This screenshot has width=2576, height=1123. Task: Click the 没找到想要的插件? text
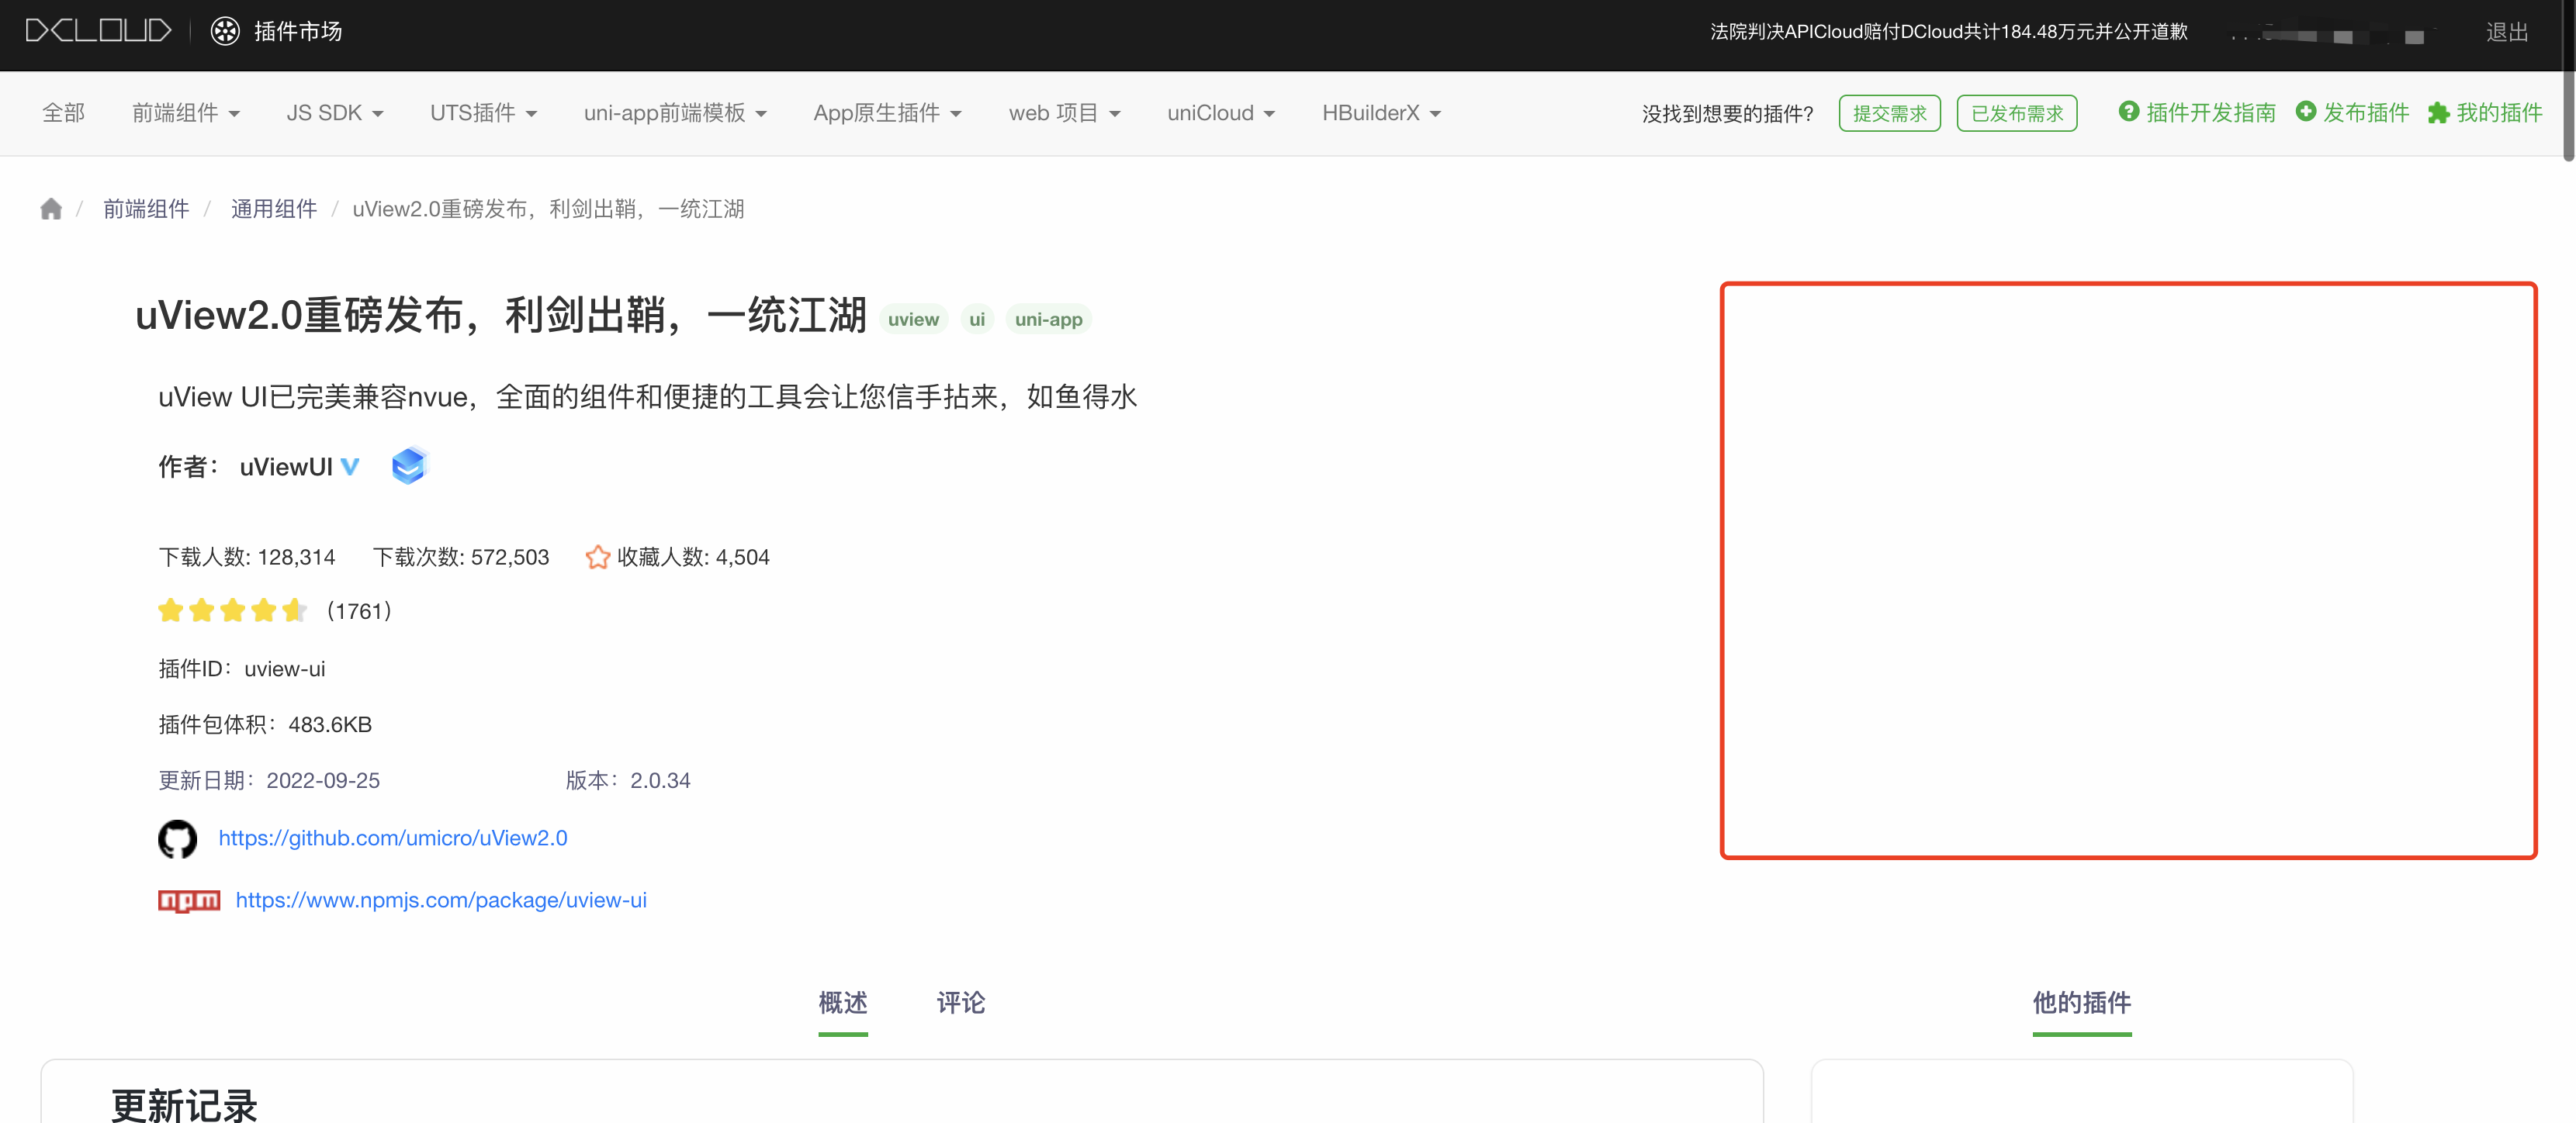coord(1727,114)
